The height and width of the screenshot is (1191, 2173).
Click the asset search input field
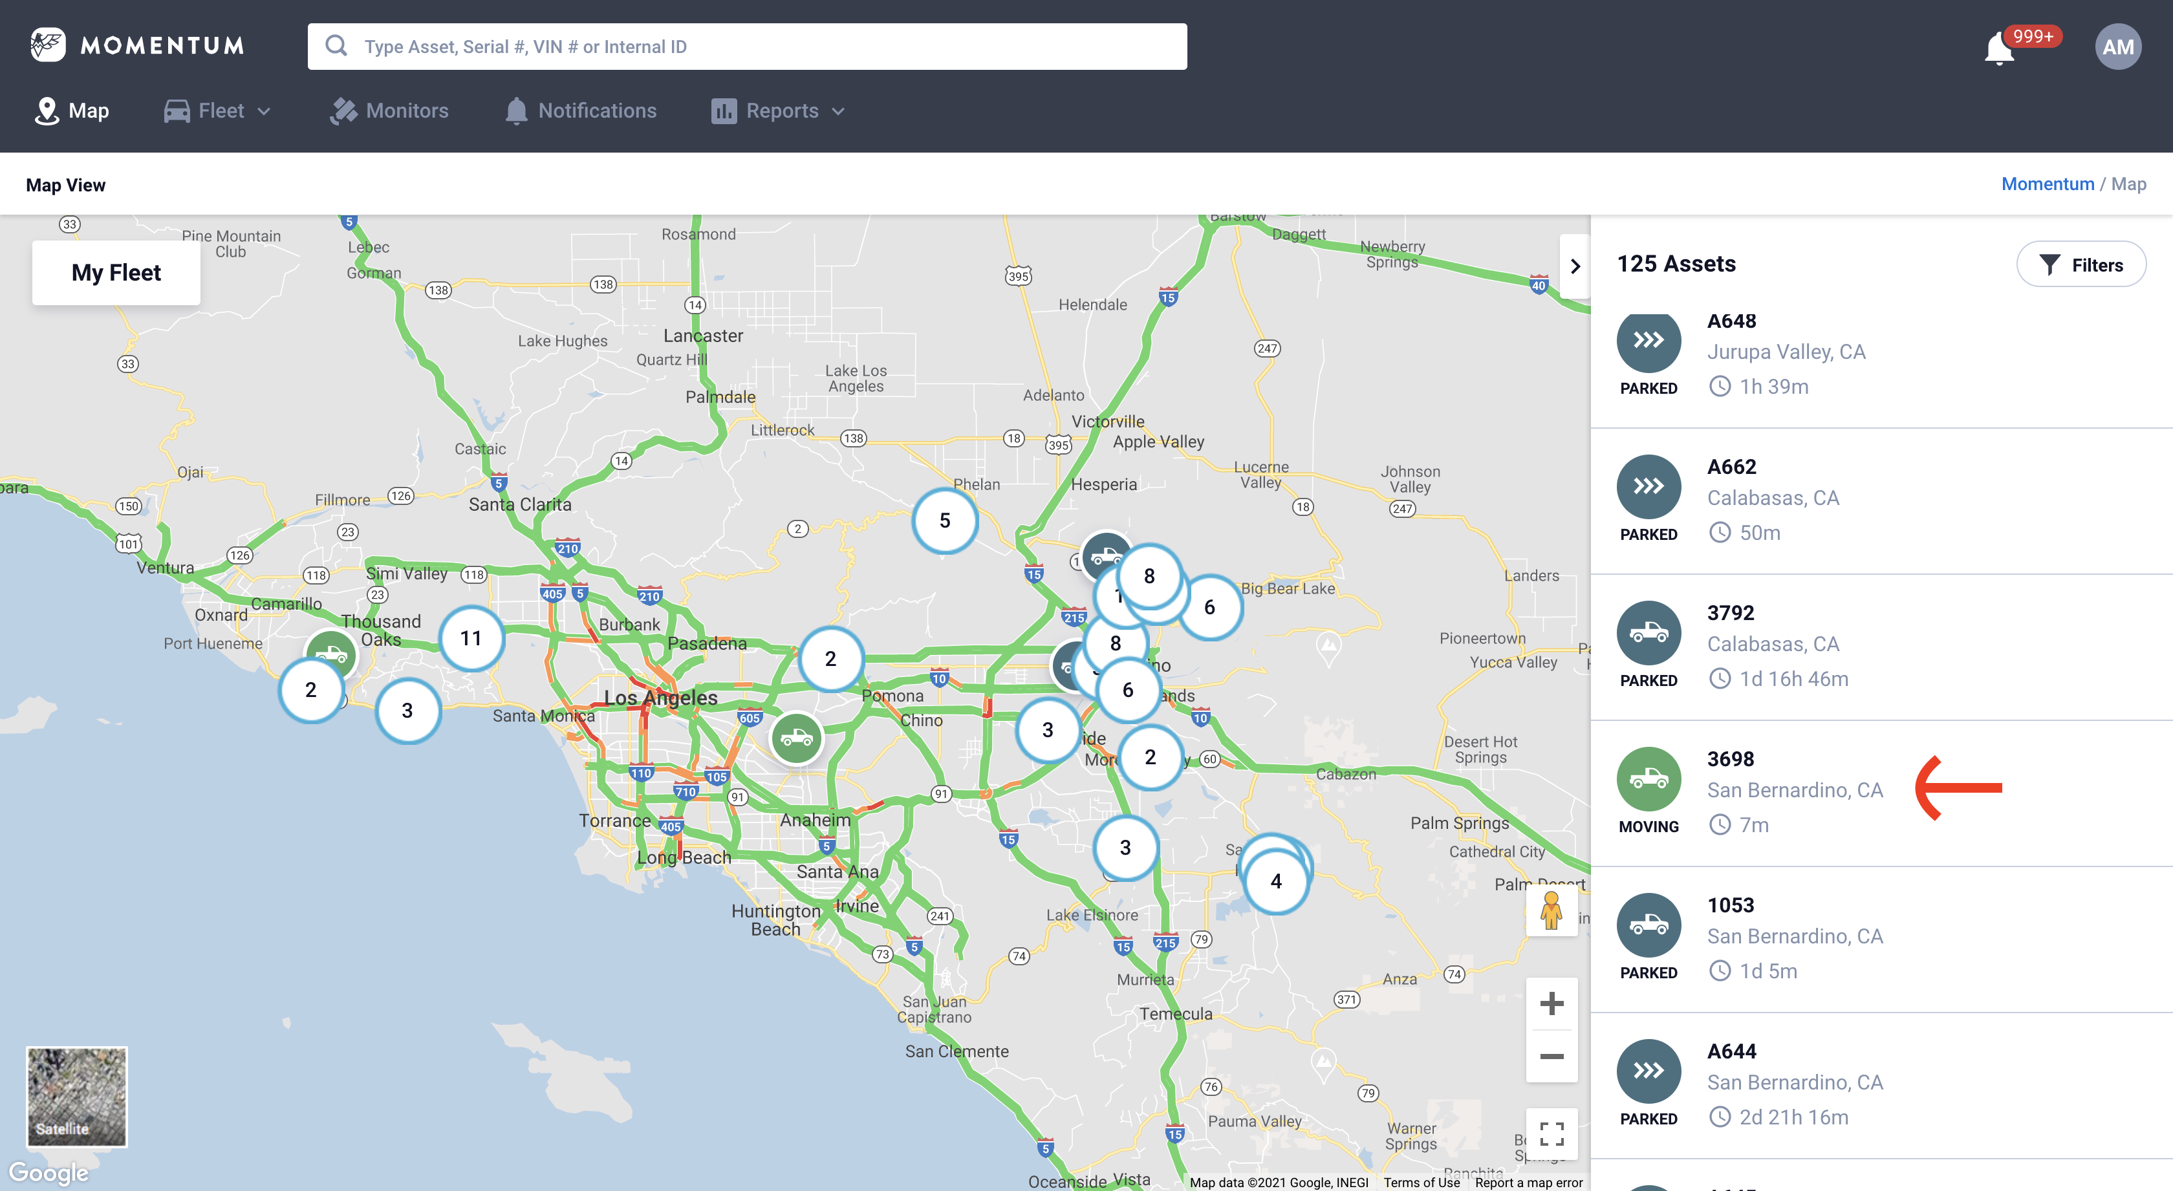pos(759,47)
